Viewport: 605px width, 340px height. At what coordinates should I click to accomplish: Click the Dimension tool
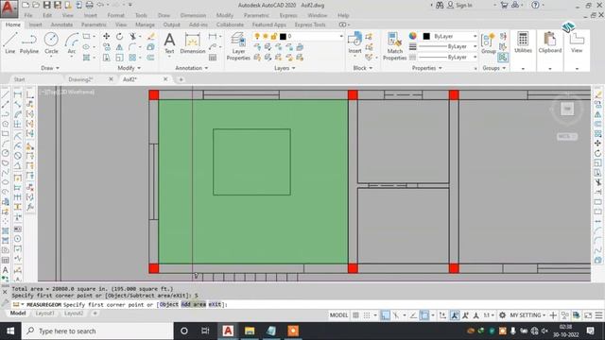point(193,42)
